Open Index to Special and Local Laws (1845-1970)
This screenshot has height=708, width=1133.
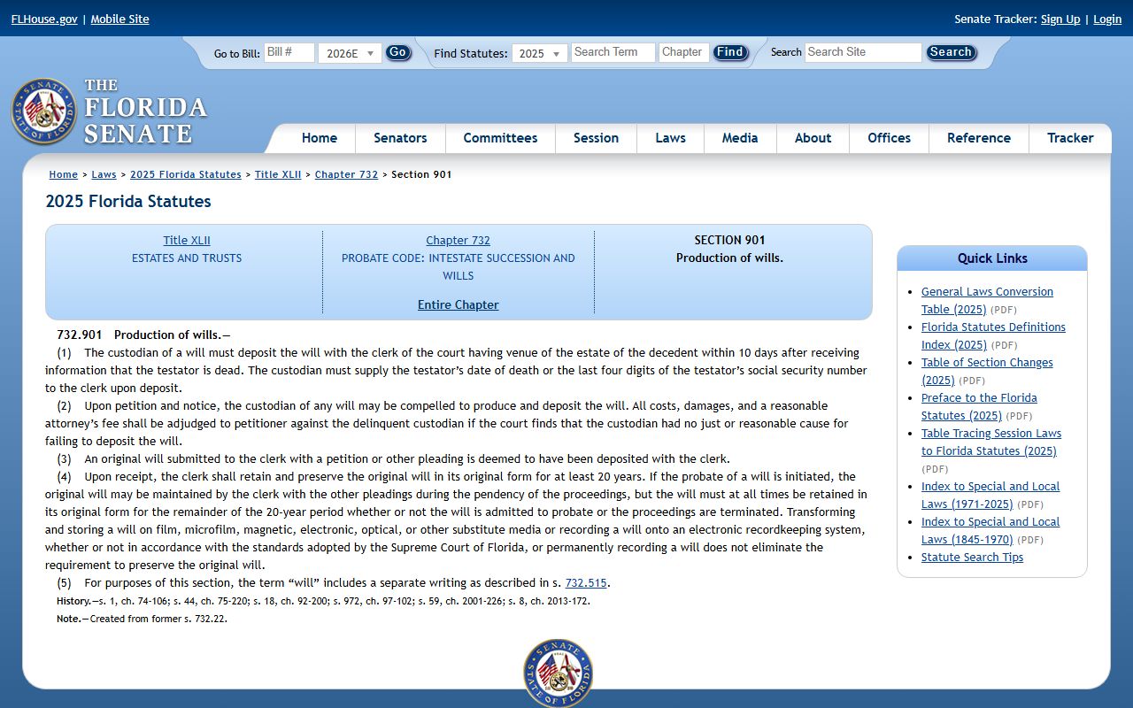[990, 530]
